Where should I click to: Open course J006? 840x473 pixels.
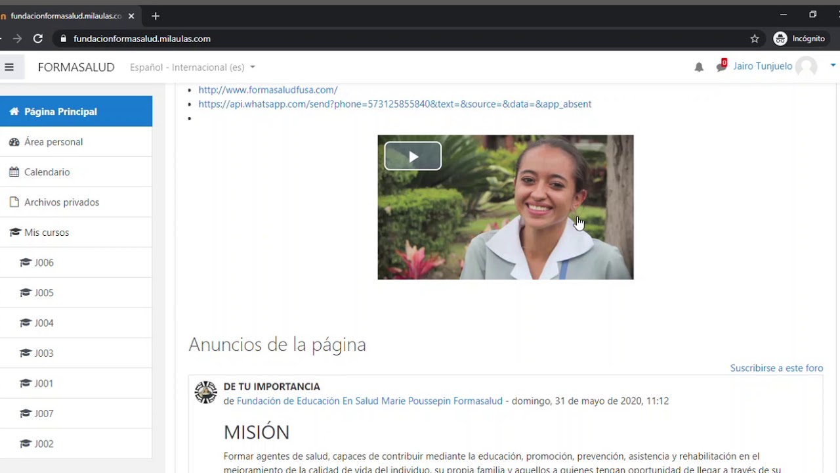(x=76, y=263)
